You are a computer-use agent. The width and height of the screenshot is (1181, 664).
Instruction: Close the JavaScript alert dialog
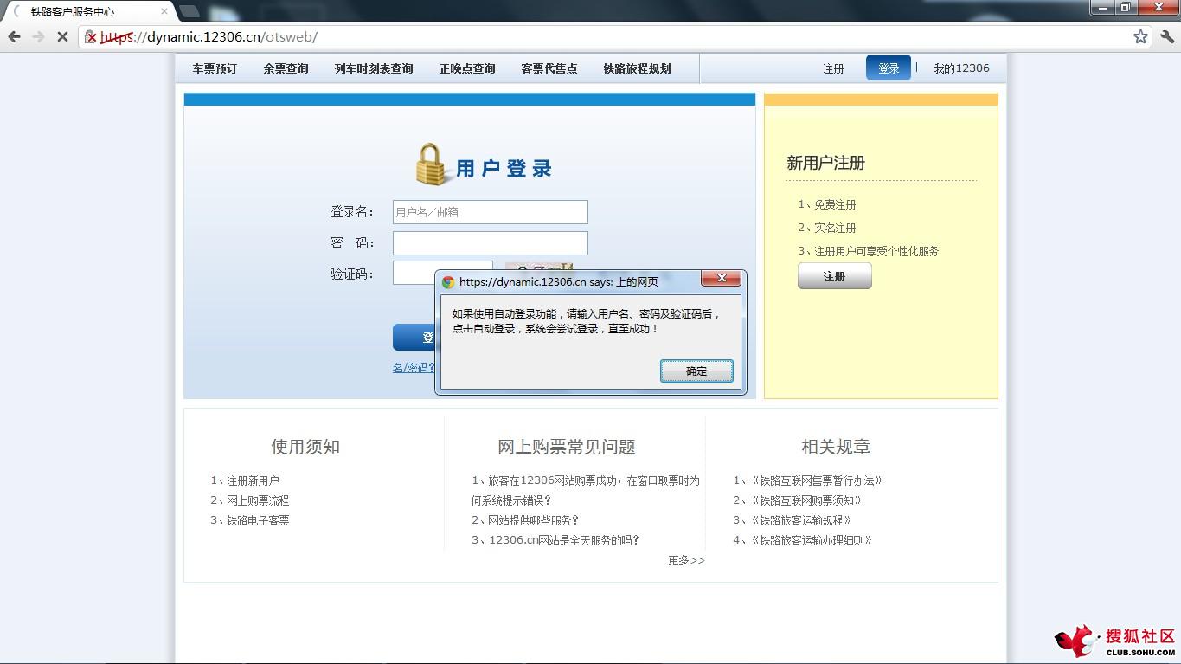pyautogui.click(x=720, y=279)
